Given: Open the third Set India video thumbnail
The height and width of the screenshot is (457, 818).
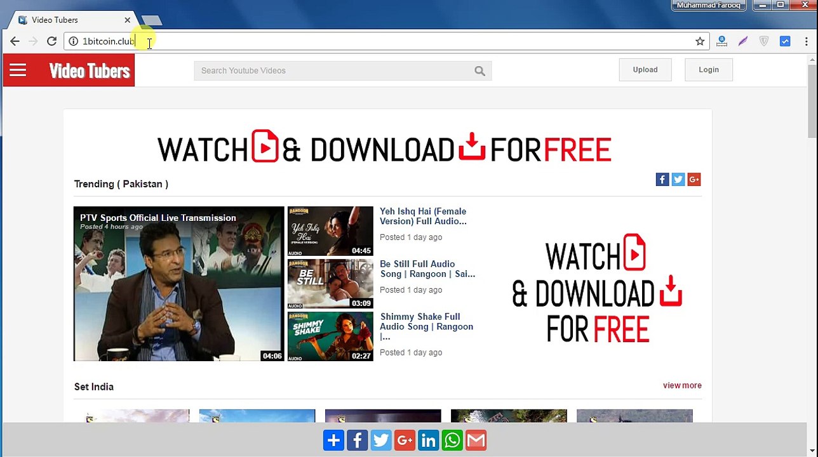Looking at the screenshot, I should tap(383, 416).
